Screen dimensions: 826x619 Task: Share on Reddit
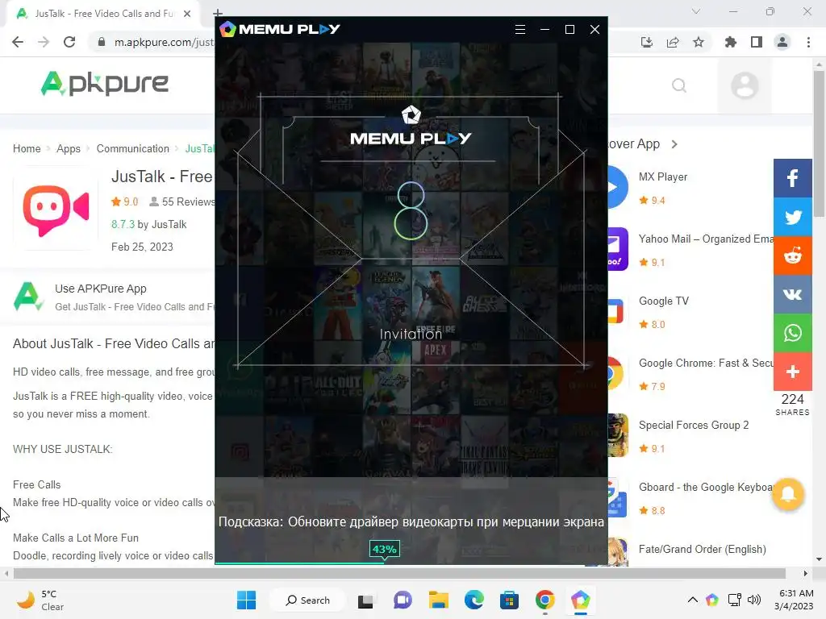pyautogui.click(x=792, y=255)
